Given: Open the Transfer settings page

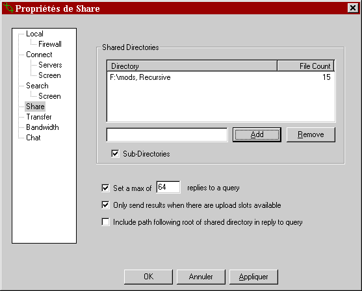Looking at the screenshot, I should pos(39,117).
